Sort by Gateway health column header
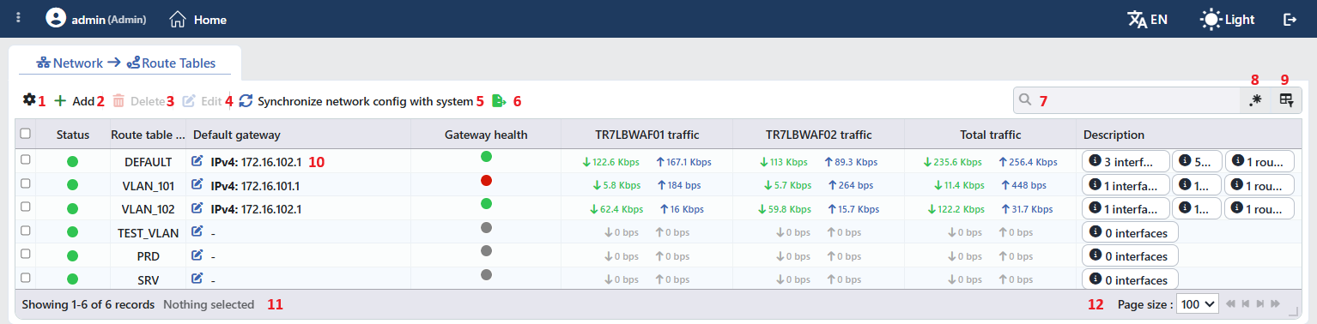Screen dimensions: 1317x324 (x=486, y=135)
